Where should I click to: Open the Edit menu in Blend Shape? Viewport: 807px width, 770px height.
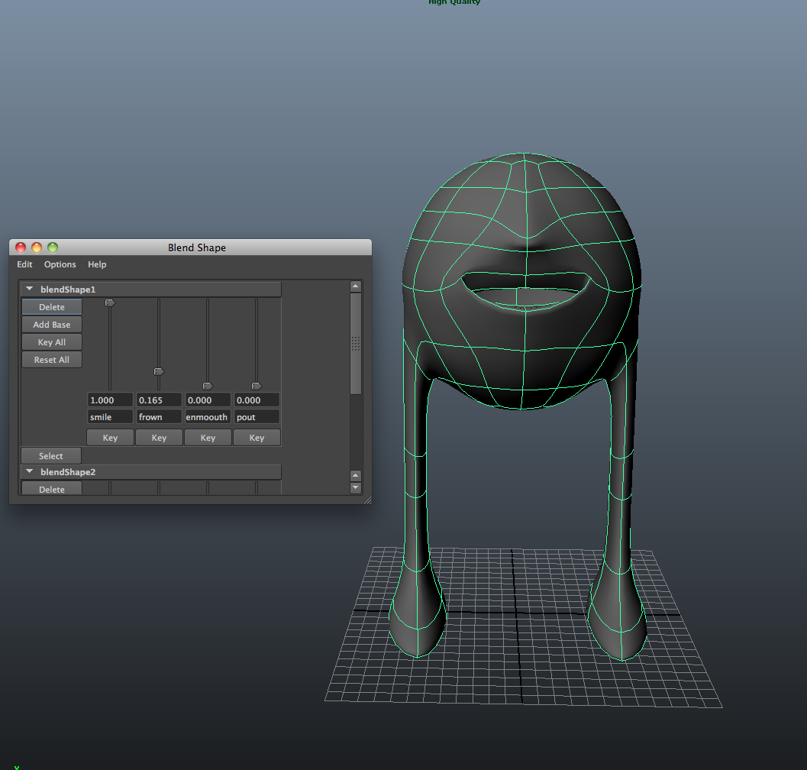[25, 264]
